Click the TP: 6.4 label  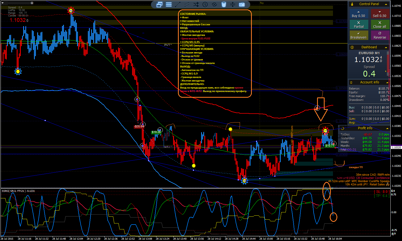382,196
